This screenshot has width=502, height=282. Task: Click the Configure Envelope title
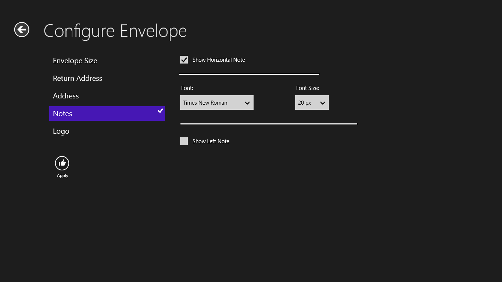[115, 31]
